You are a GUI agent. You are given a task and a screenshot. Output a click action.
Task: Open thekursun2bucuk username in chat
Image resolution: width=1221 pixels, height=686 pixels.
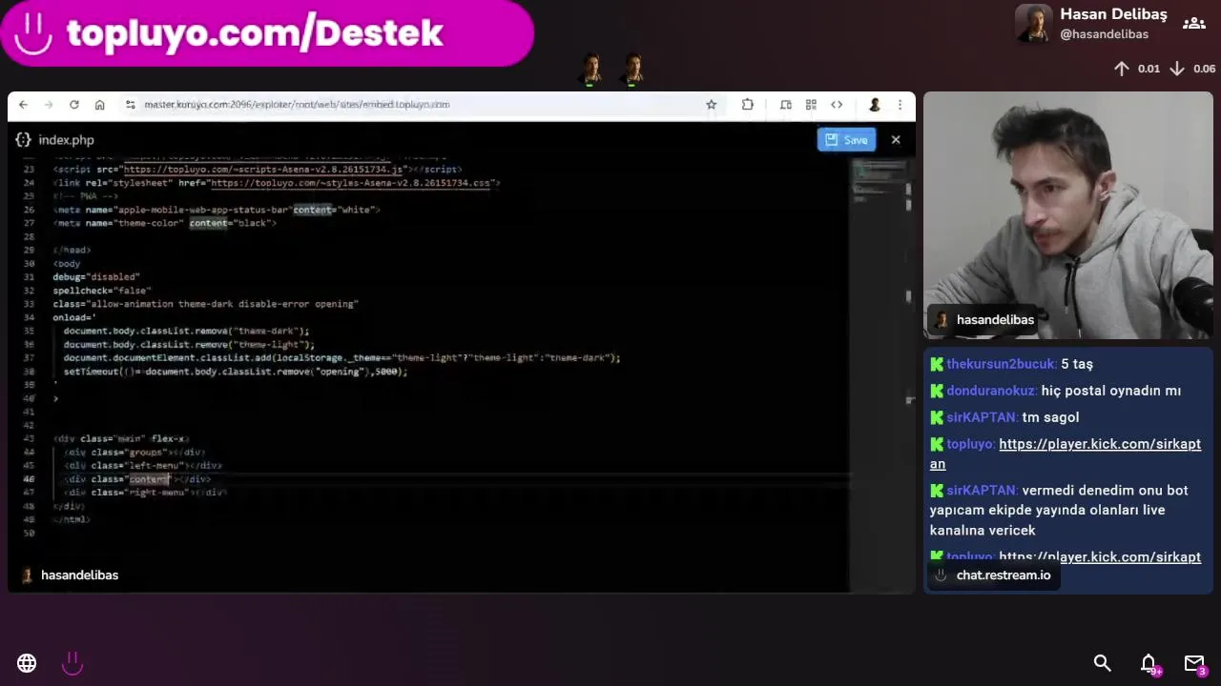click(x=1002, y=364)
